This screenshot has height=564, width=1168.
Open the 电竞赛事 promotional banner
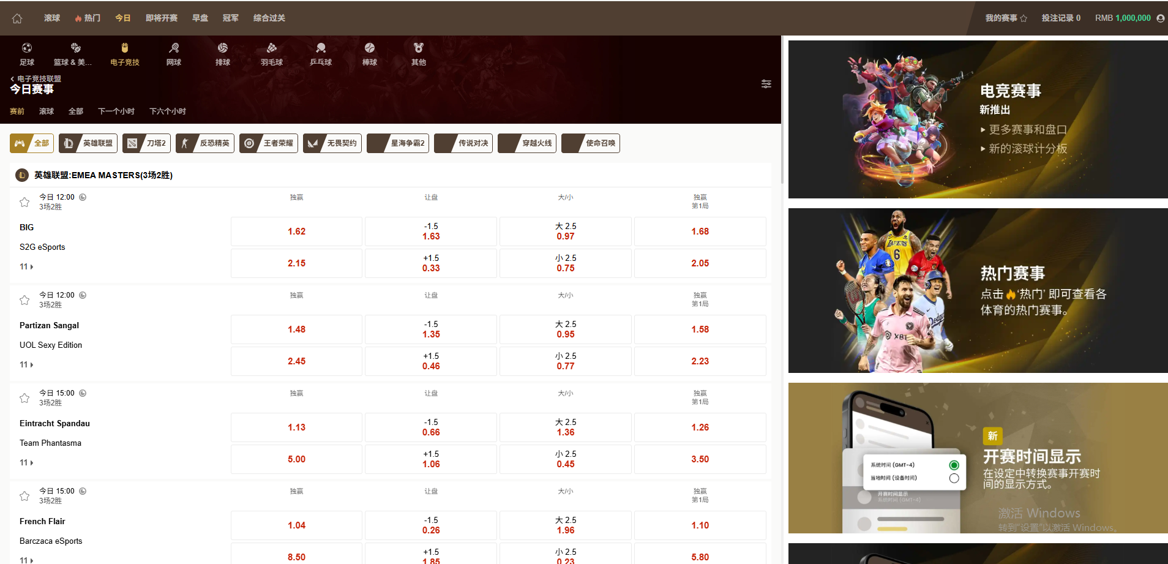(x=978, y=119)
